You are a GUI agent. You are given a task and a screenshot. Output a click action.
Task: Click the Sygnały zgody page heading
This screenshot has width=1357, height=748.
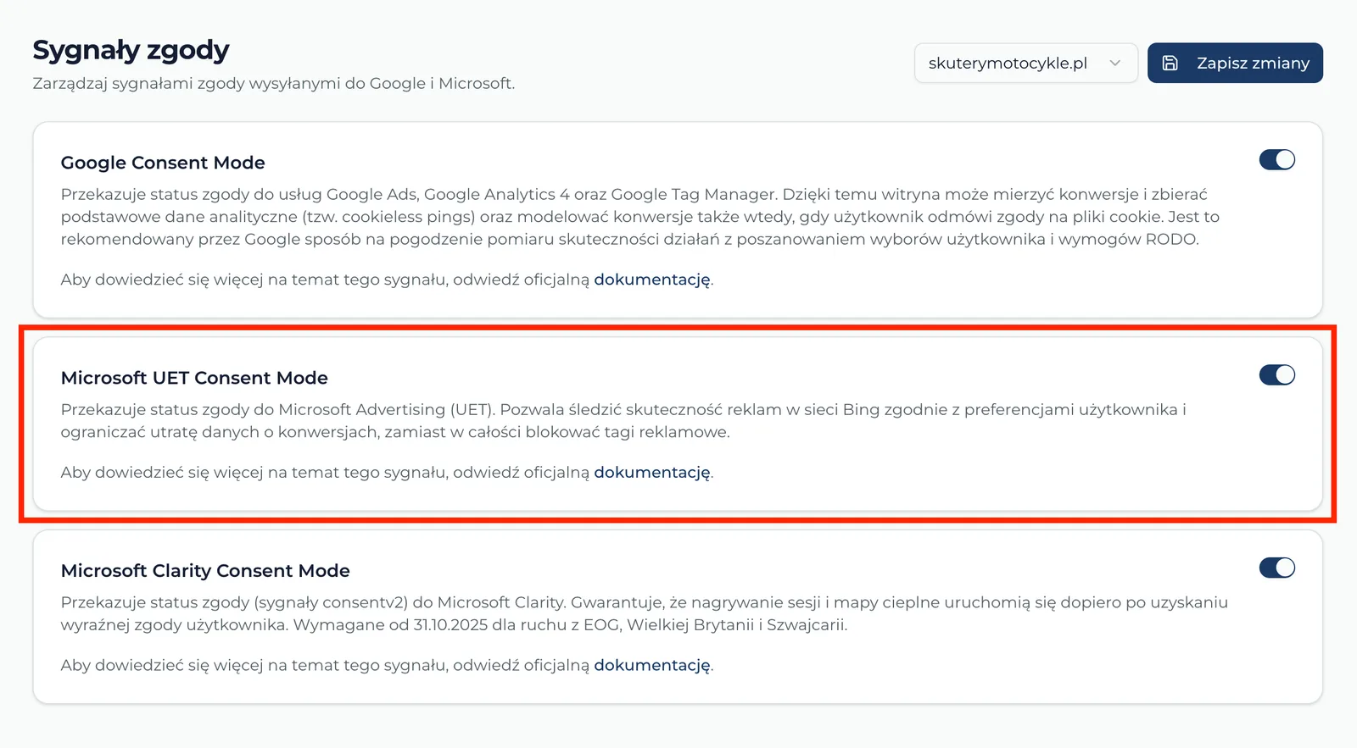click(x=131, y=50)
